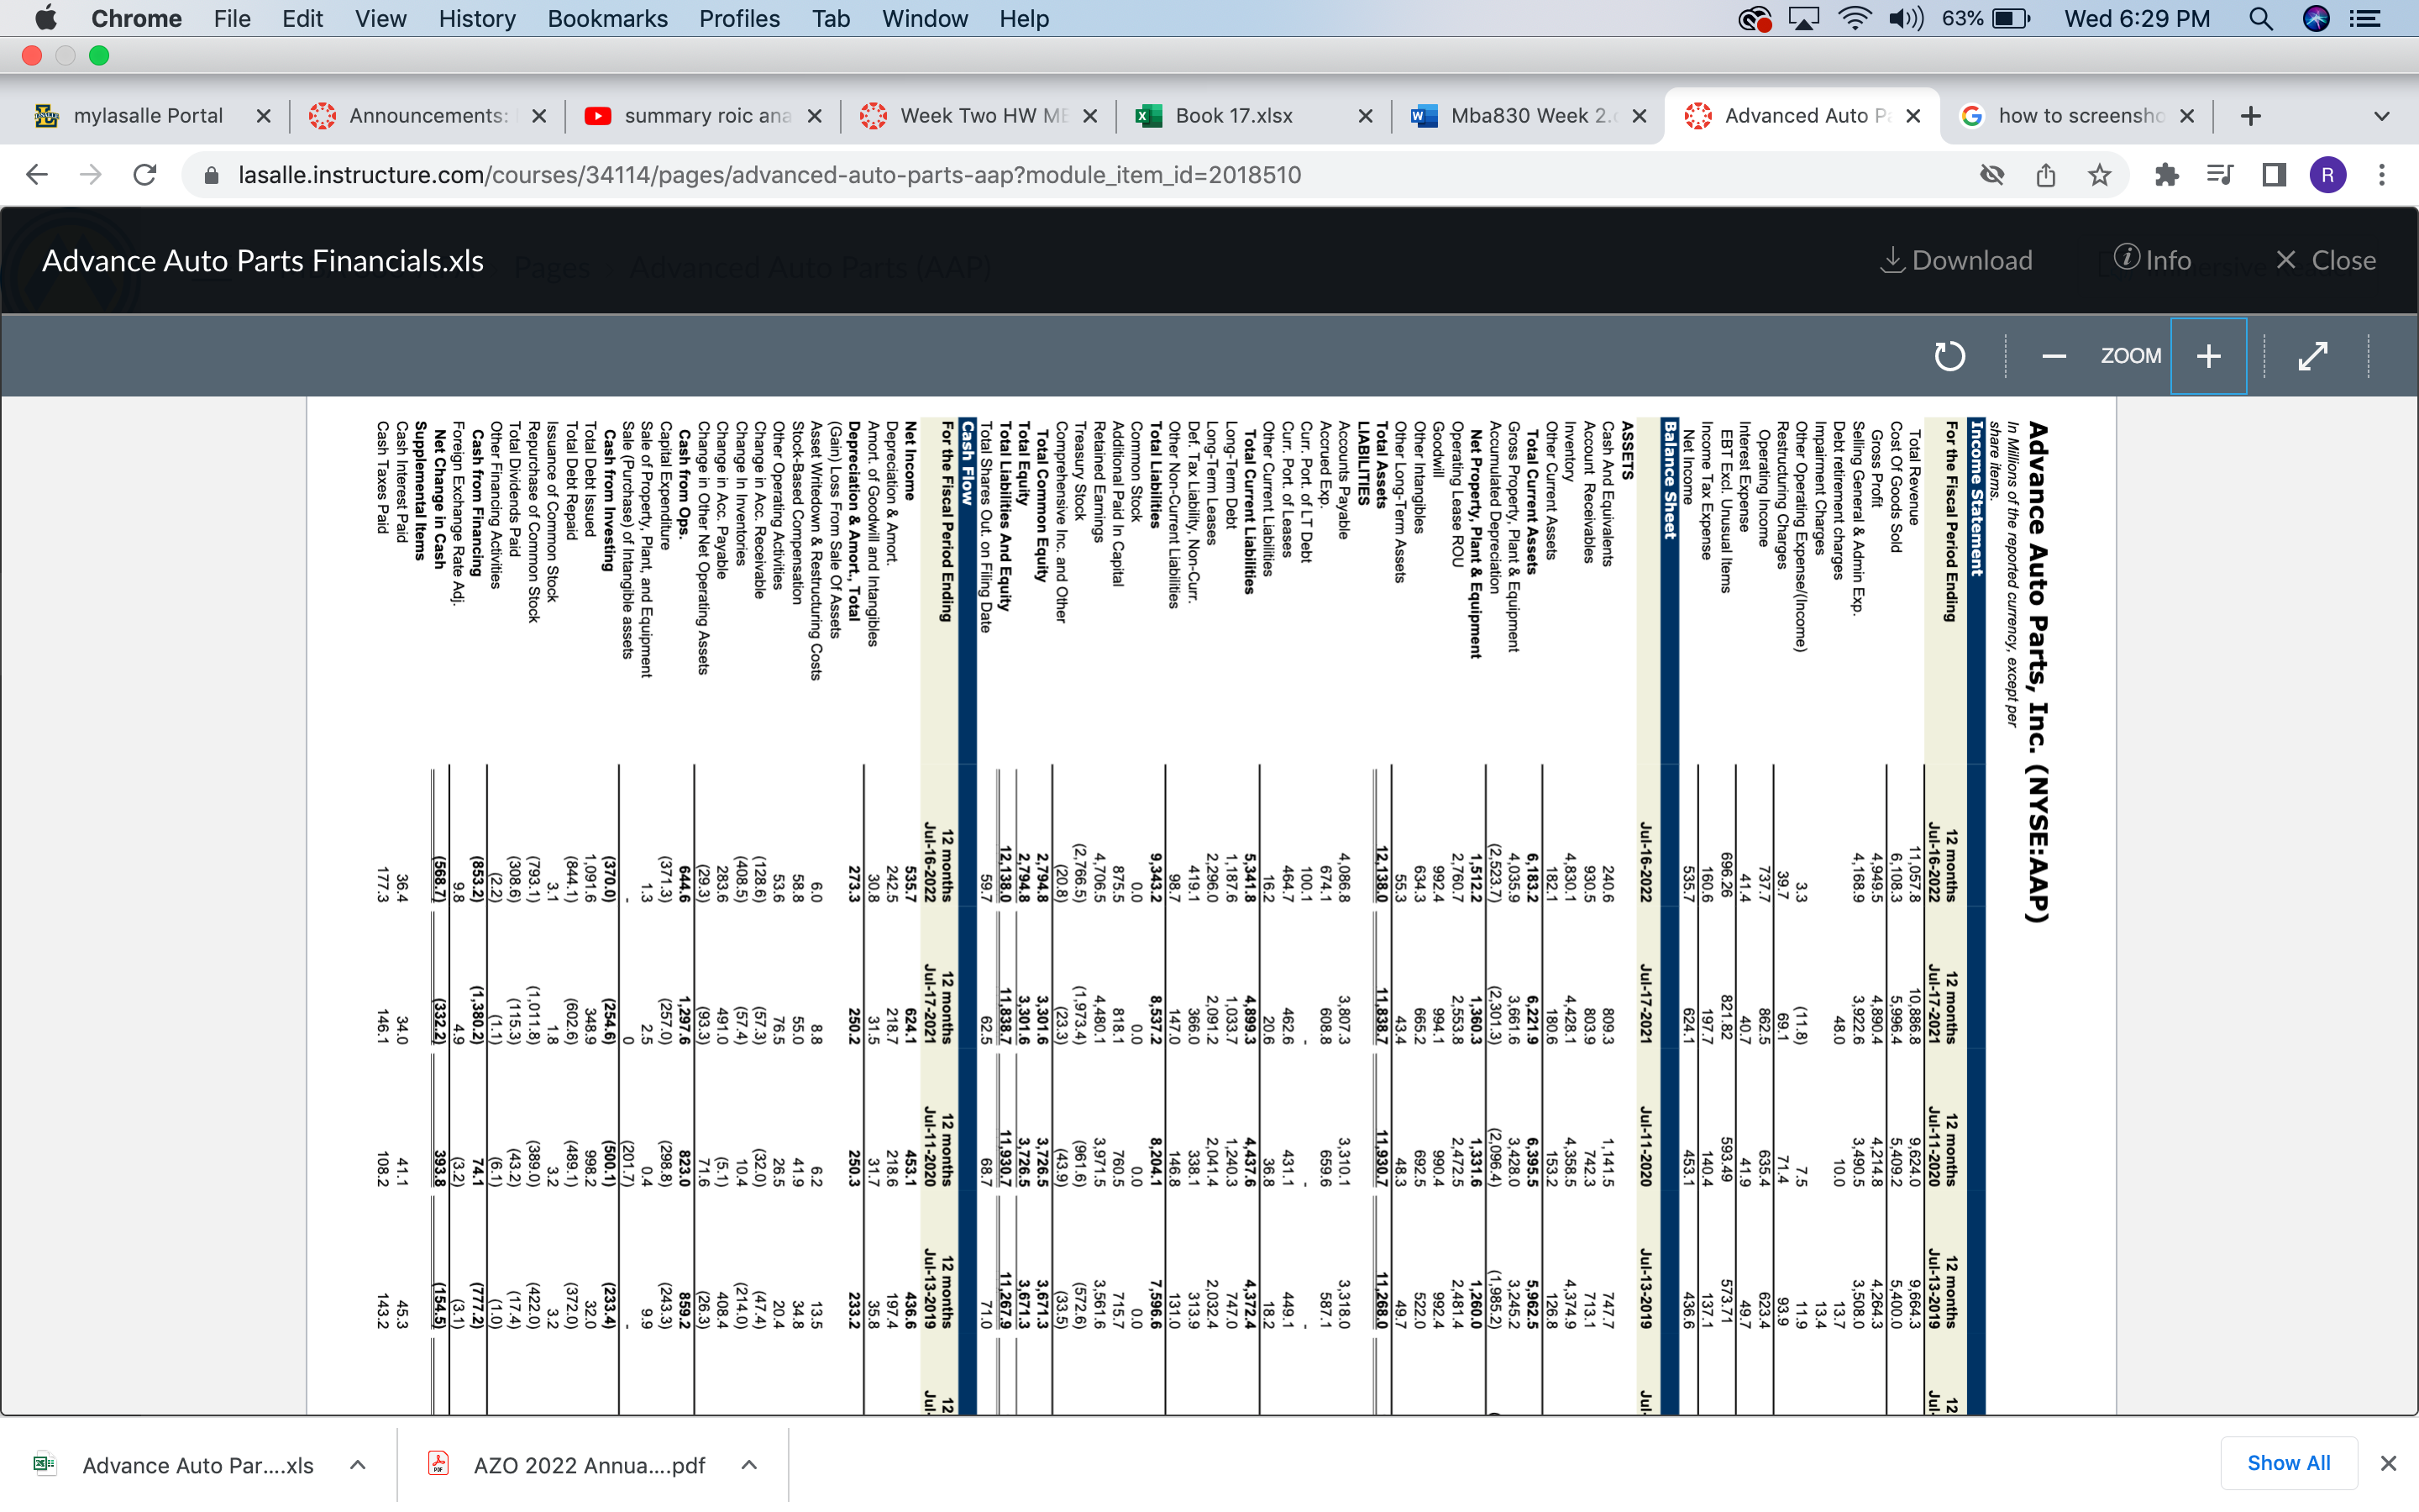Expand AZO 2022 Annua....pdf download options
This screenshot has height=1512, width=2419.
[748, 1465]
